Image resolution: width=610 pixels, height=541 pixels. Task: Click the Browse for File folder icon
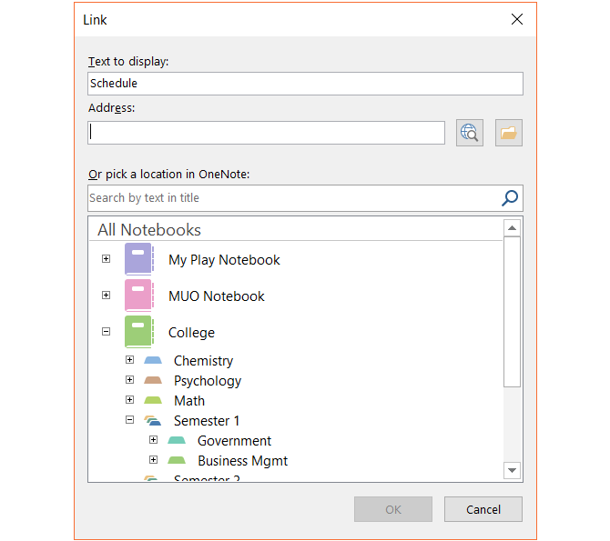[508, 133]
